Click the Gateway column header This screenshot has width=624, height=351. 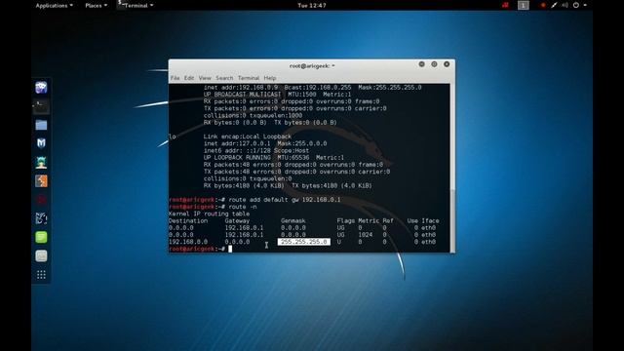[237, 221]
